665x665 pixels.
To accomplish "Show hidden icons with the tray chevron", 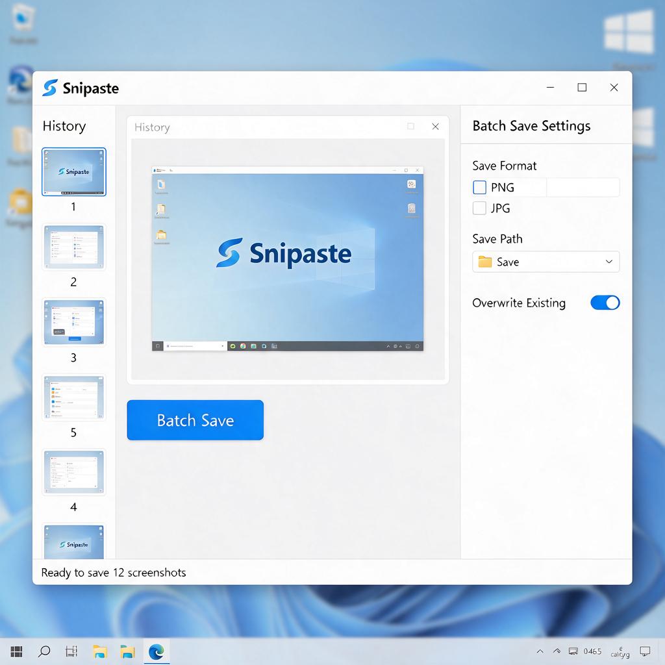I will [x=540, y=651].
